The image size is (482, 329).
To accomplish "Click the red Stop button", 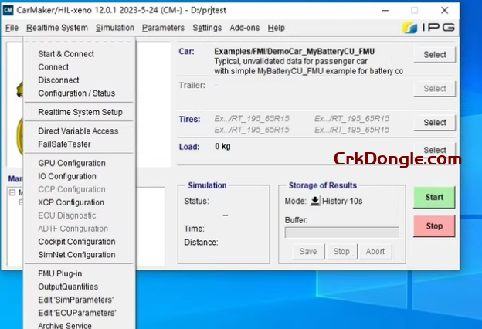I will [434, 226].
